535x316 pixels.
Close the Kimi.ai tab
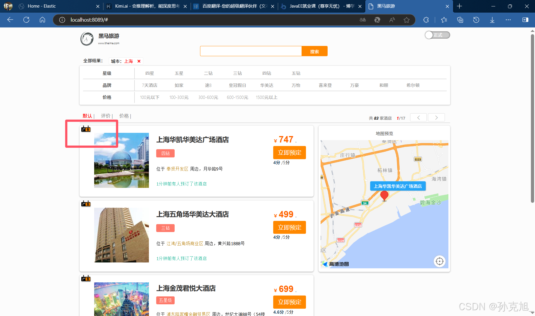tap(185, 6)
